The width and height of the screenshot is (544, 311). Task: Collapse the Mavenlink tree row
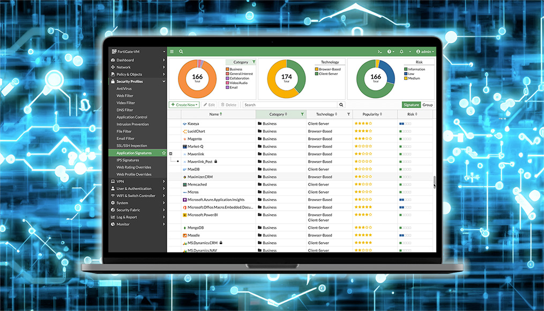[170, 153]
